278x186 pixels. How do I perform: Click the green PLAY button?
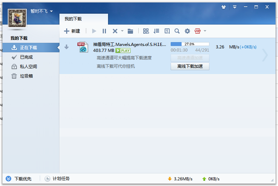click(x=123, y=51)
